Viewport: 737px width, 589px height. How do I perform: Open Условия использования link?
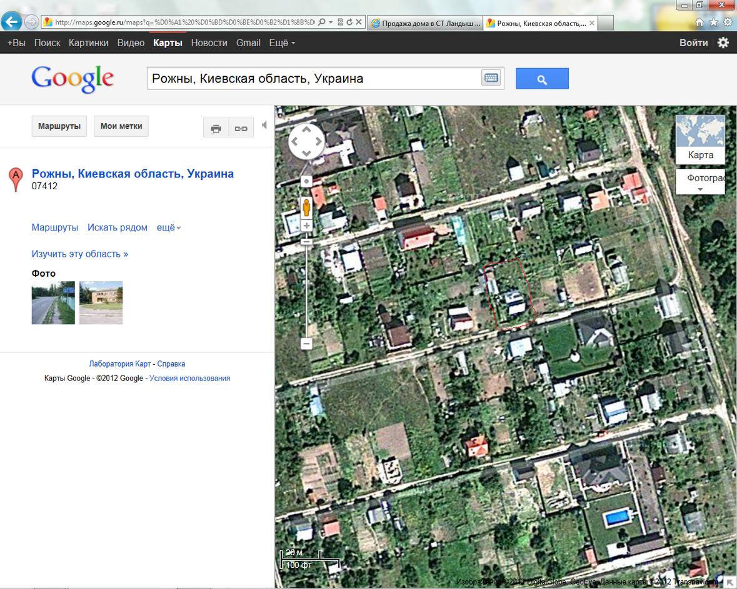tap(190, 378)
